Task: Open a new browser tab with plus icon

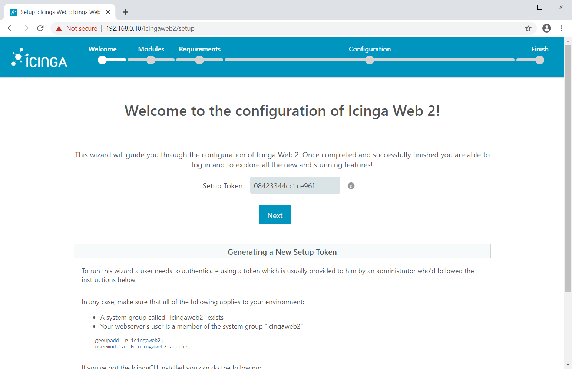Action: coord(126,12)
